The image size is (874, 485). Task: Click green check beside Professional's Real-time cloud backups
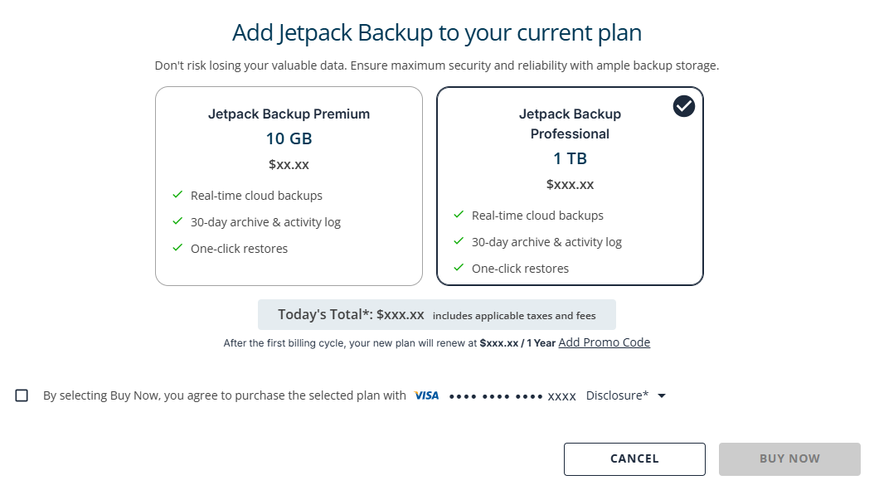459,215
